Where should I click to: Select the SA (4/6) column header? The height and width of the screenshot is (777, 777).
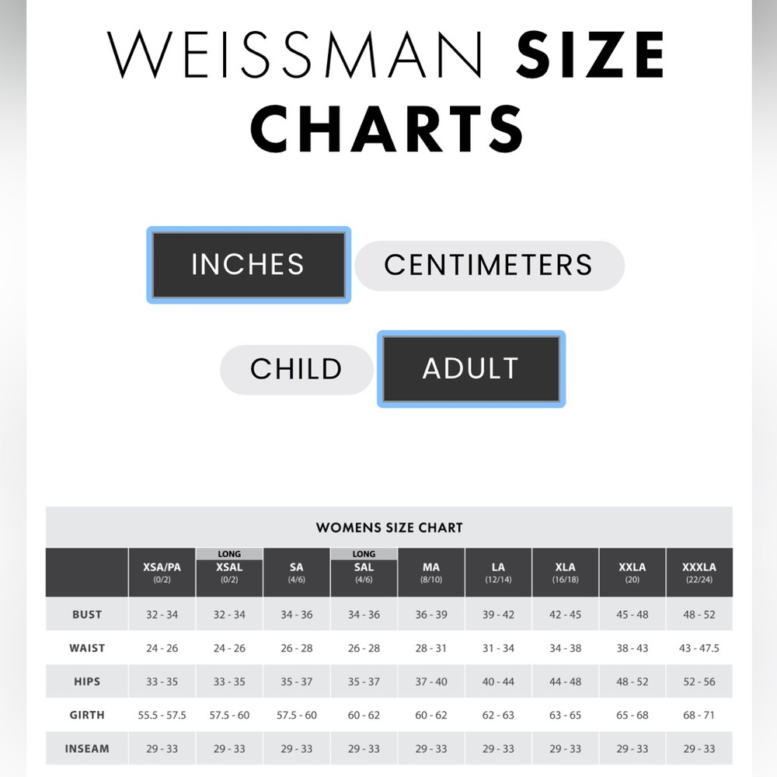point(296,573)
